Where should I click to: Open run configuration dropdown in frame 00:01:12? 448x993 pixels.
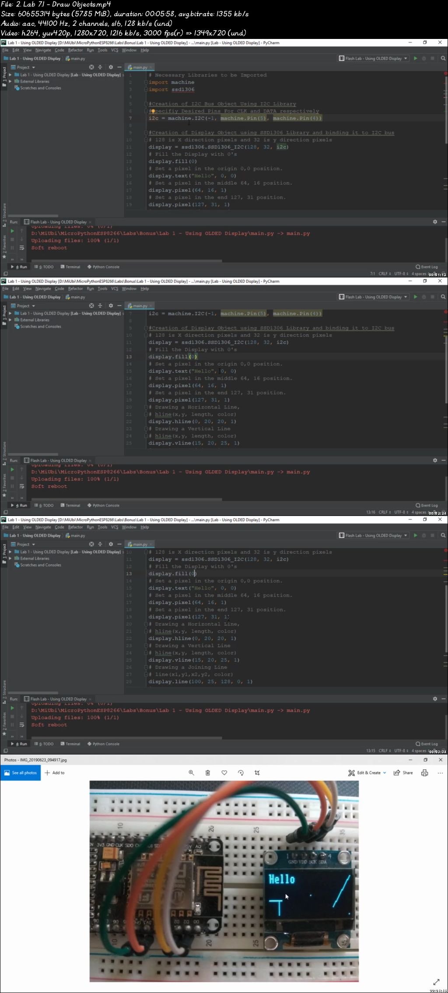point(373,58)
